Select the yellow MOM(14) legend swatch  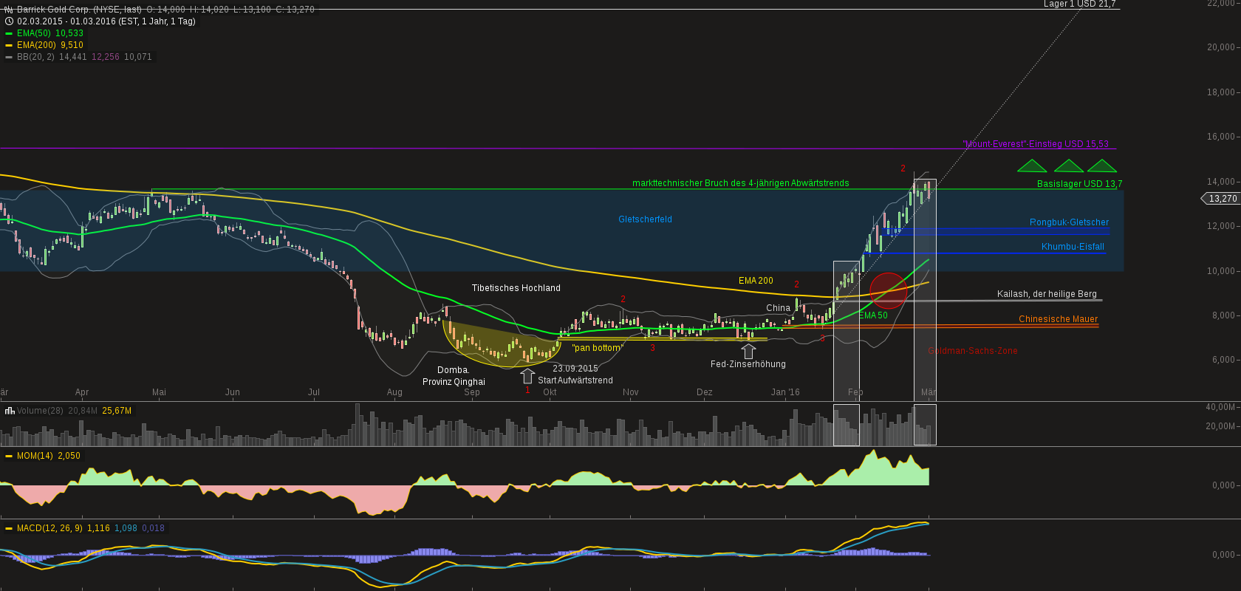[9, 456]
